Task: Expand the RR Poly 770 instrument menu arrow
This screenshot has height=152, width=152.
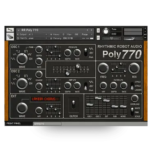Action: (19, 30)
